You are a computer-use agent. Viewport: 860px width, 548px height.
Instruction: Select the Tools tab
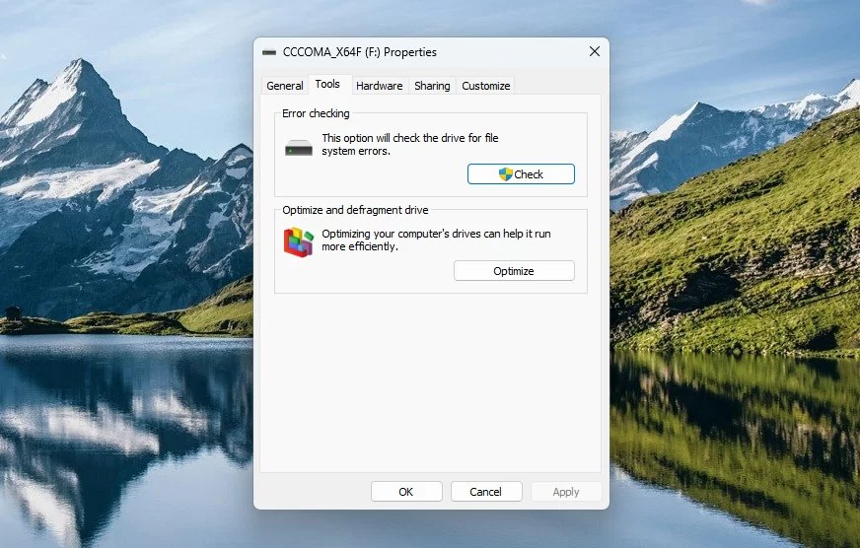pyautogui.click(x=327, y=84)
